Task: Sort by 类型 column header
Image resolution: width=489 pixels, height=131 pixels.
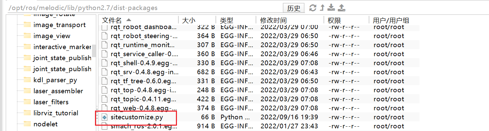Action: 226,20
